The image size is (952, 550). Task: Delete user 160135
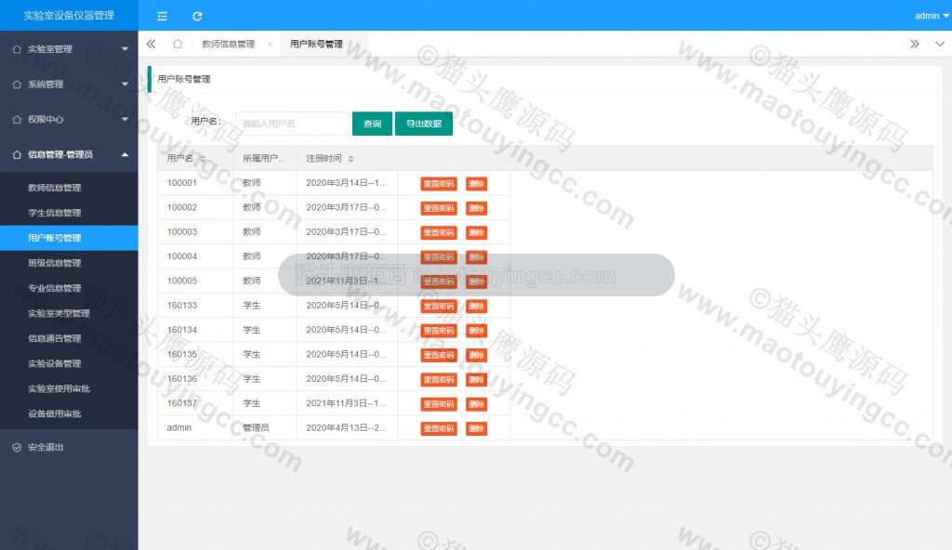(477, 355)
